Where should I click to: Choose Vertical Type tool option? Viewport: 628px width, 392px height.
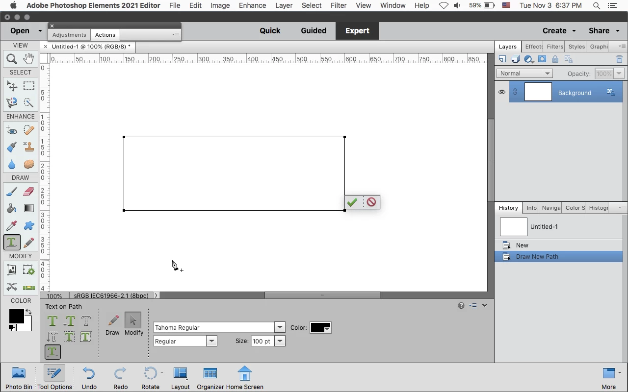[69, 321]
